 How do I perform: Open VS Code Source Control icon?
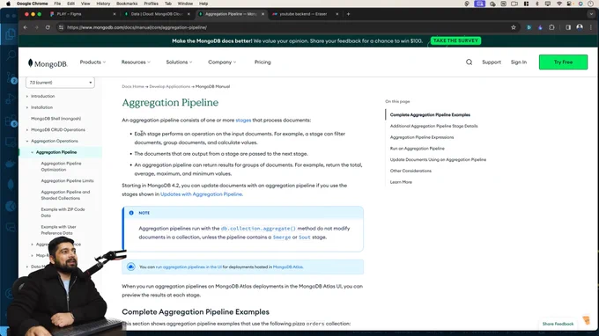click(11, 77)
